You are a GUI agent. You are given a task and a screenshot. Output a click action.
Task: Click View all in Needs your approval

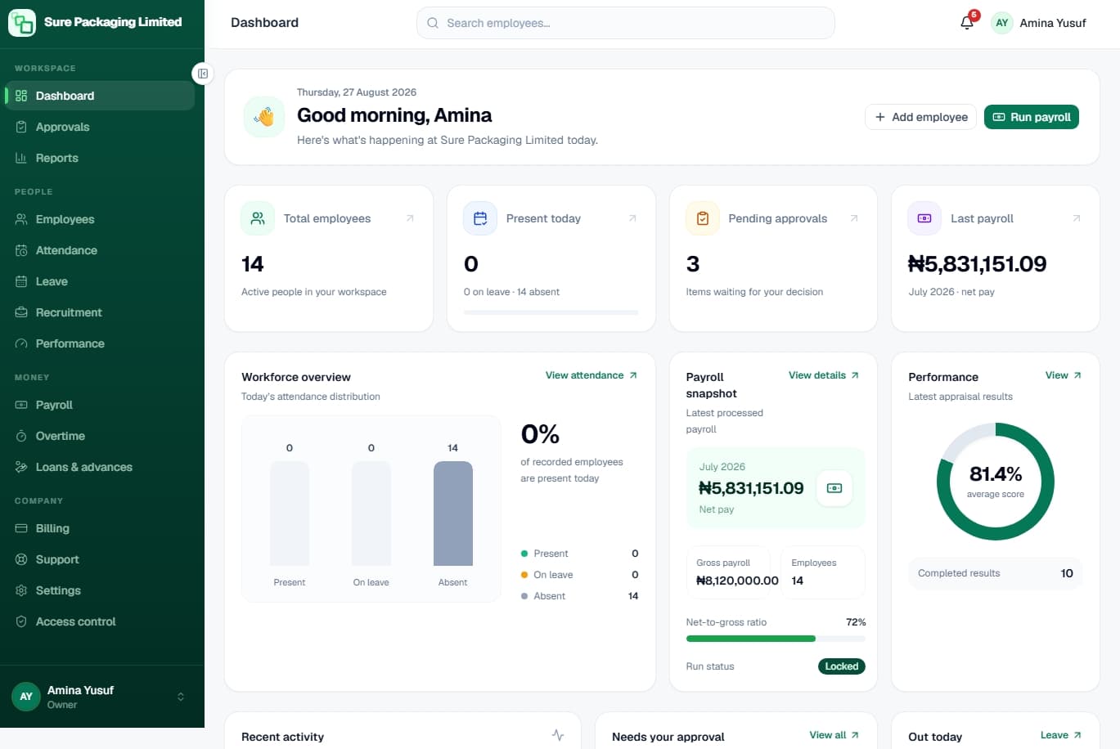834,735
